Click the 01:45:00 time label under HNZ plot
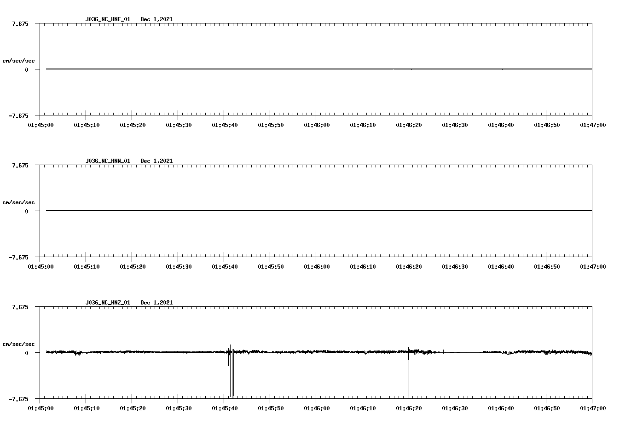The width and height of the screenshot is (625, 425). (41, 408)
